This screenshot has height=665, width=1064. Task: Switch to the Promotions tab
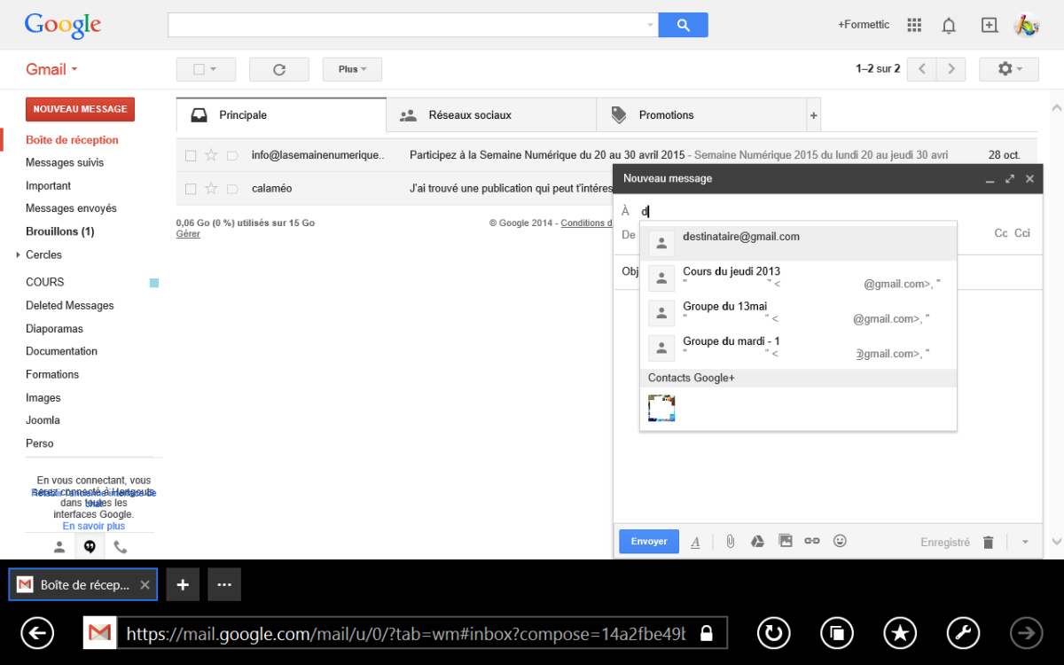(700, 115)
